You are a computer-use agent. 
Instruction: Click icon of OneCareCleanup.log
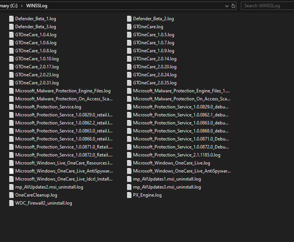[11, 195]
